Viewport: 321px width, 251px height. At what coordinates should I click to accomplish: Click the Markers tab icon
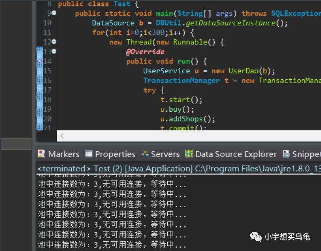(41, 154)
